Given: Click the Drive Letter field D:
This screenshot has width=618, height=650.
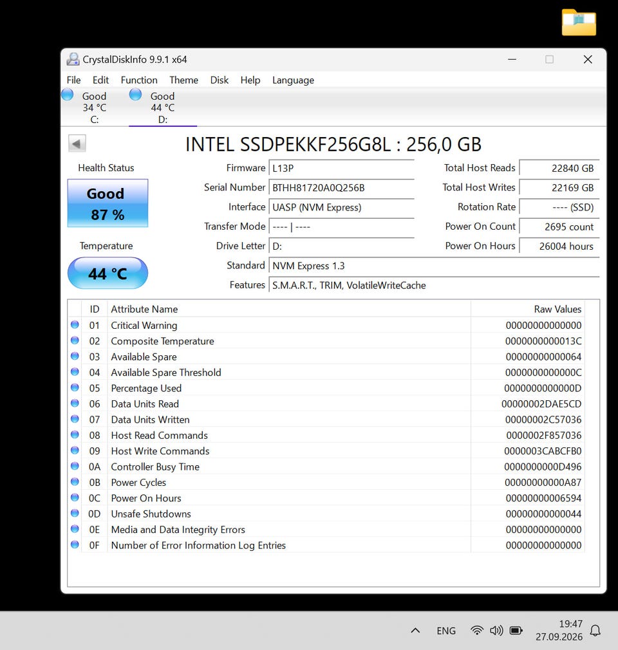Looking at the screenshot, I should [341, 246].
